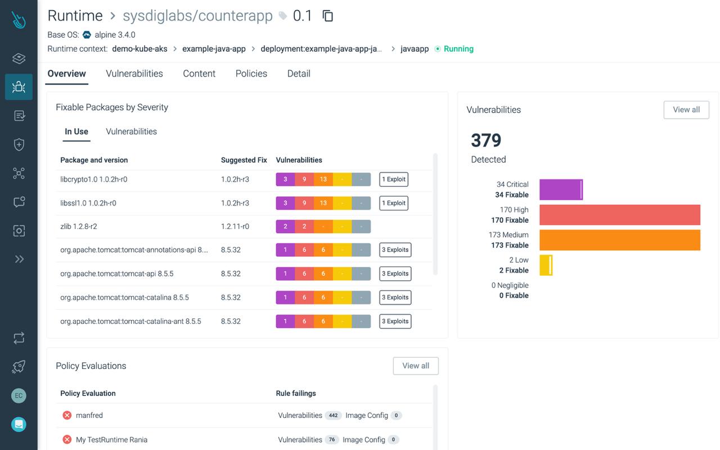
Task: Open the compliance list icon in sidebar
Action: 19,115
